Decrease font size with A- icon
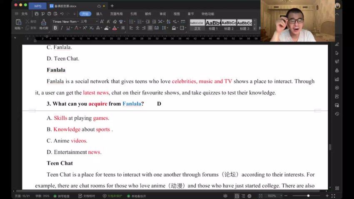354x199 pixels. (109, 21)
